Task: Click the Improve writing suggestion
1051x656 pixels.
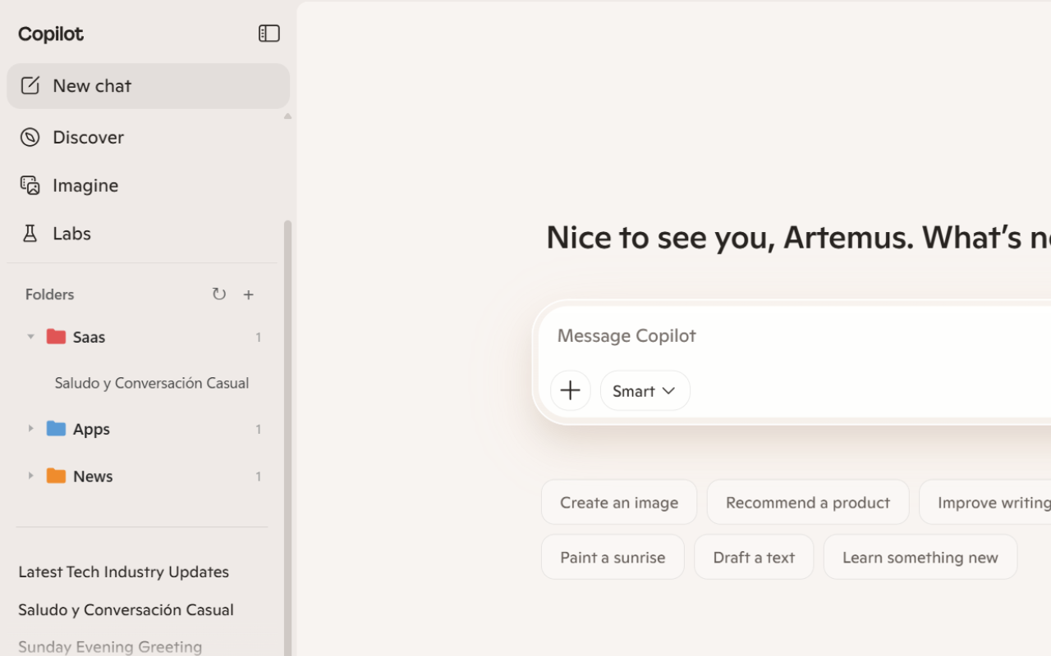Action: [x=985, y=502]
